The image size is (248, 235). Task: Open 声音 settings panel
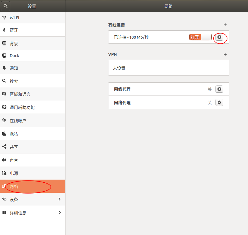[x=33, y=160]
